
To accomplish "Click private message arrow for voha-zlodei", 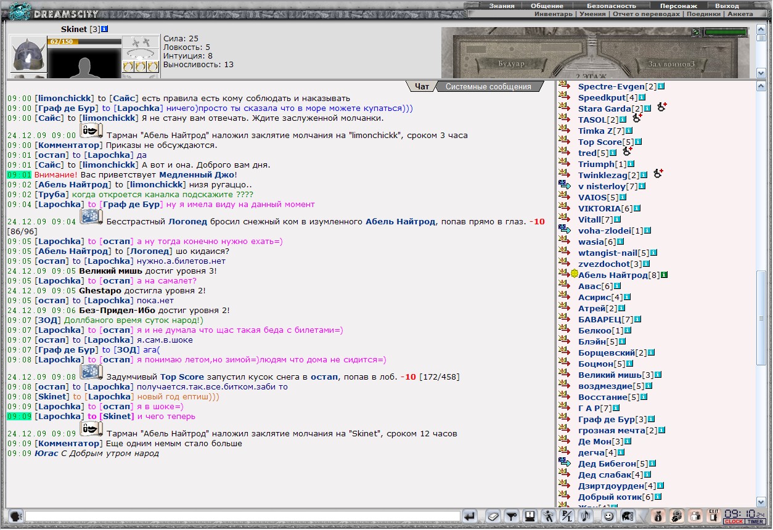I will pyautogui.click(x=565, y=230).
